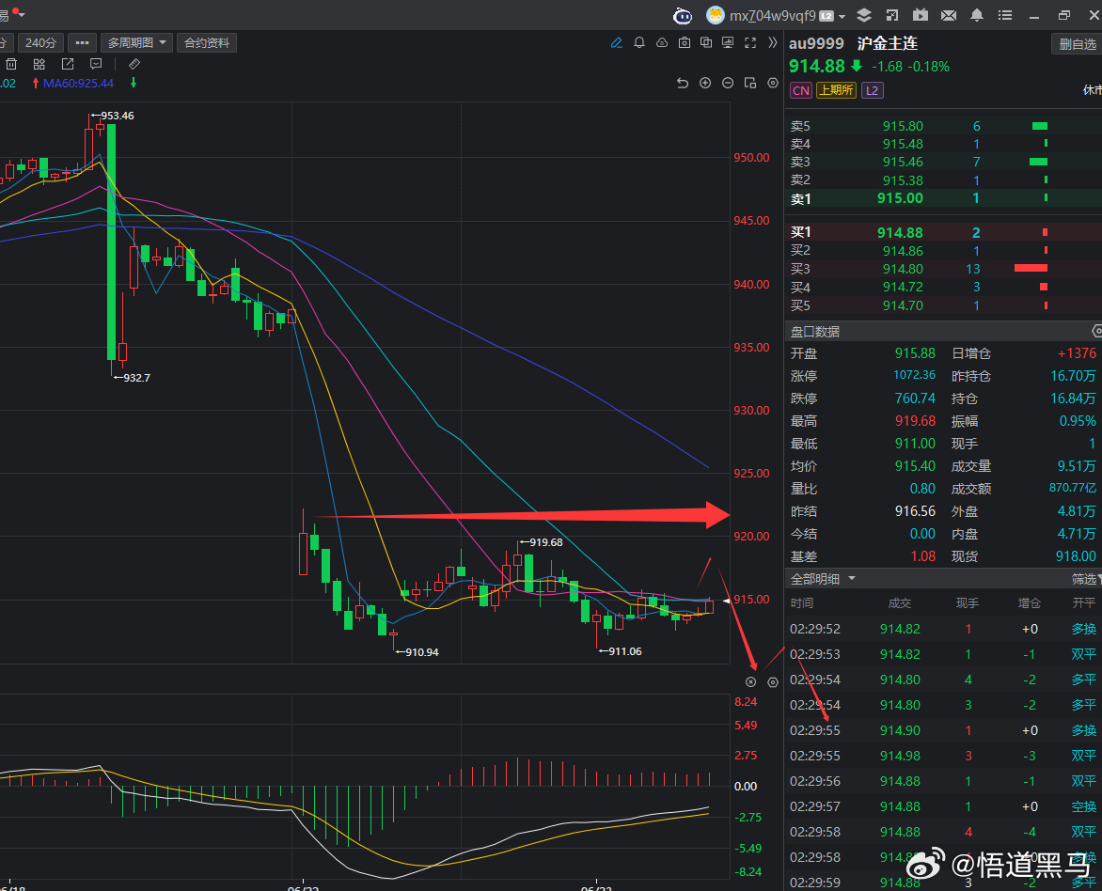
Task: Pop out chart with external-link icon
Action: click(68, 64)
